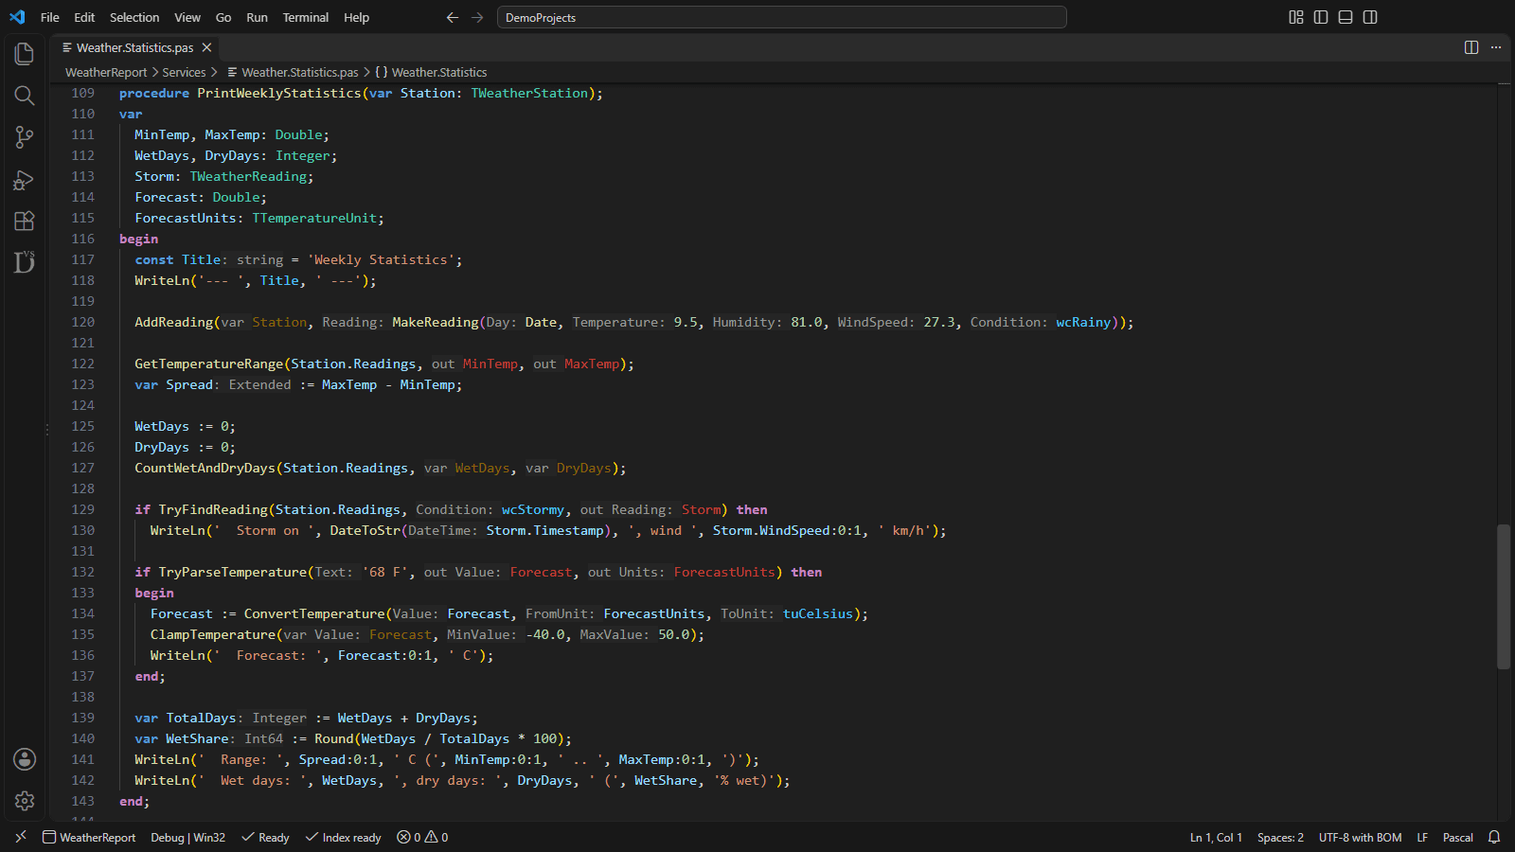The image size is (1515, 852).
Task: Open the Manage gear icon
Action: [x=25, y=801]
